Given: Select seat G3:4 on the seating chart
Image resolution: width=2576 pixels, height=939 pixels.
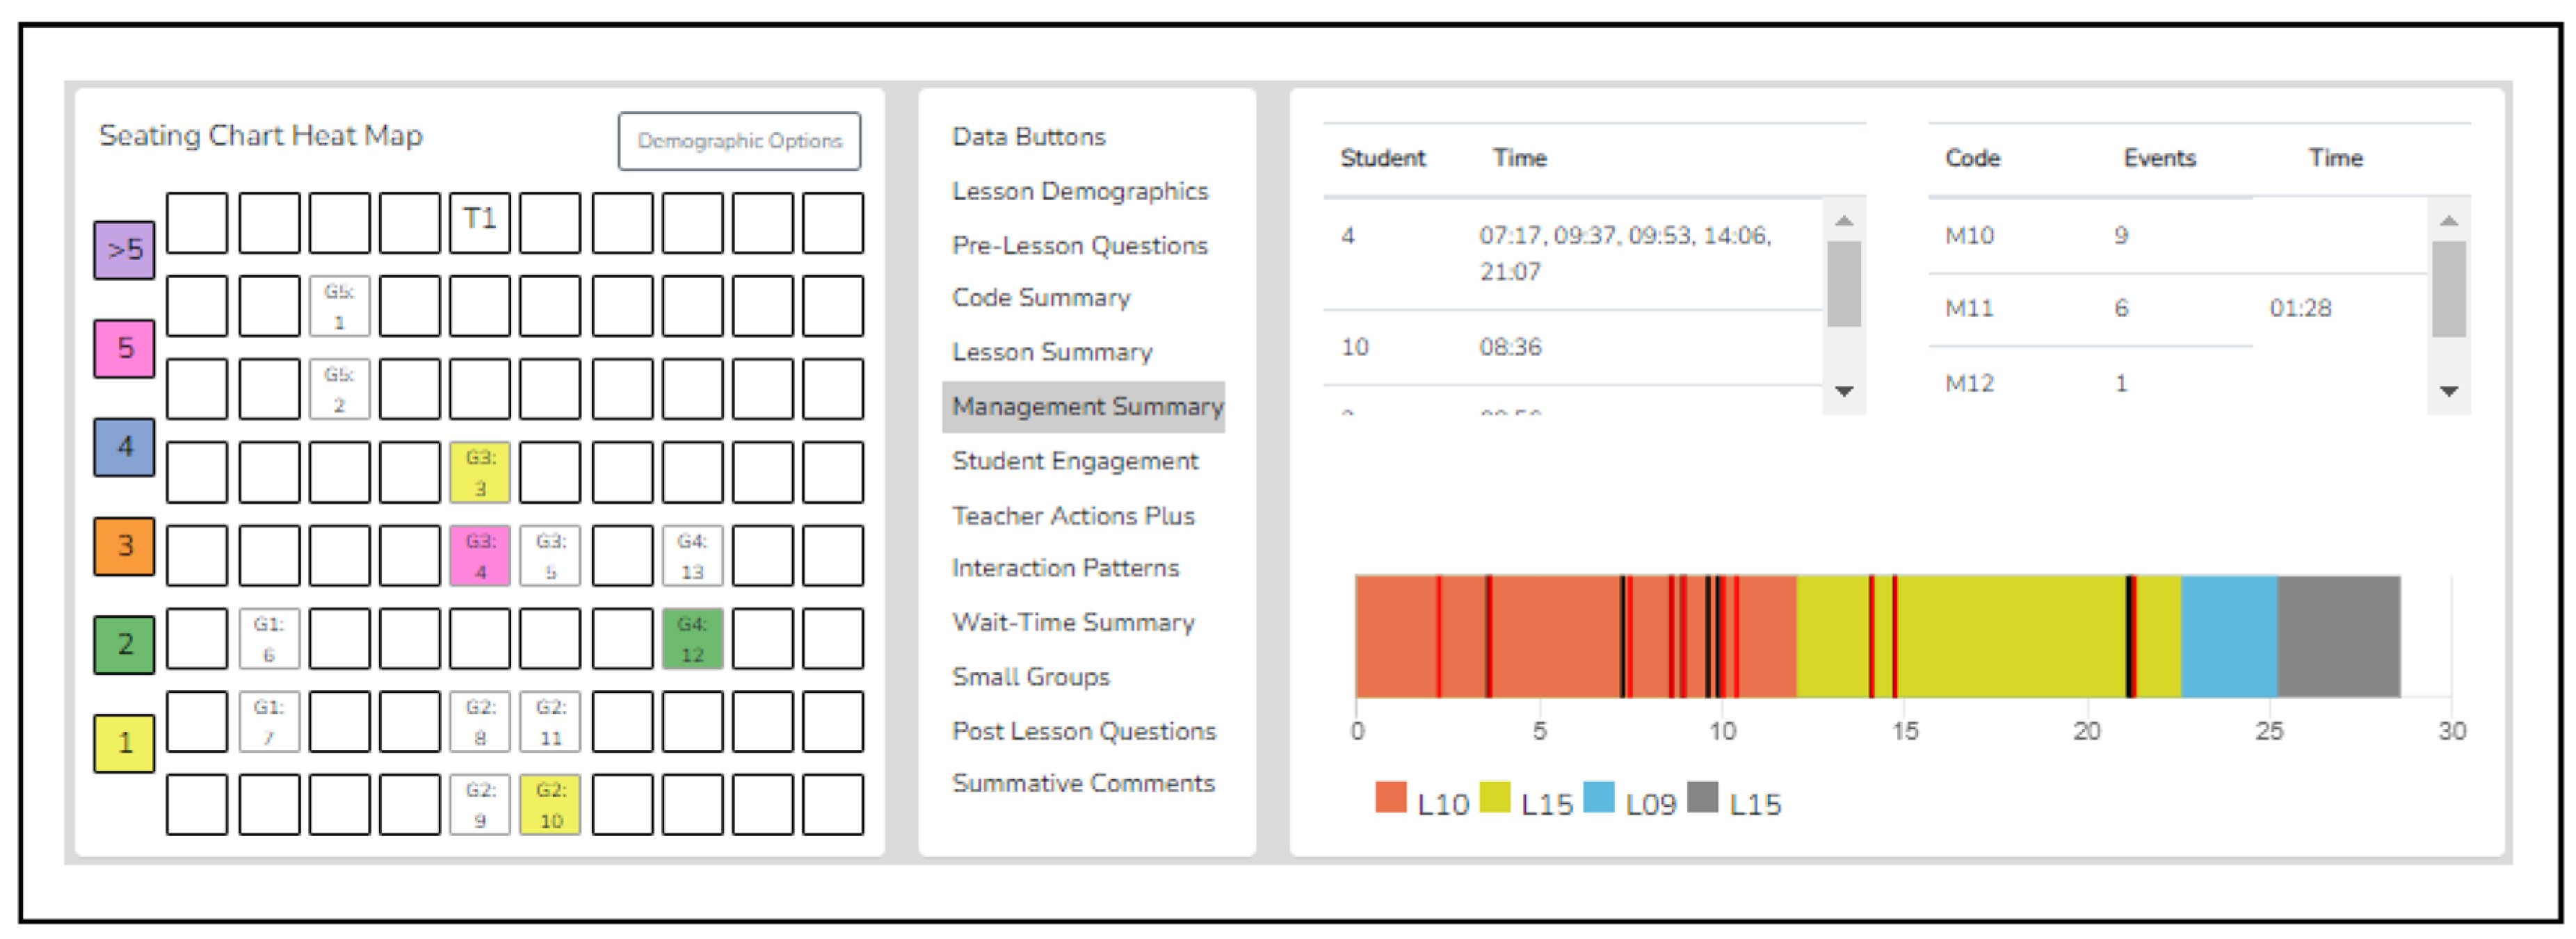Looking at the screenshot, I should (481, 555).
